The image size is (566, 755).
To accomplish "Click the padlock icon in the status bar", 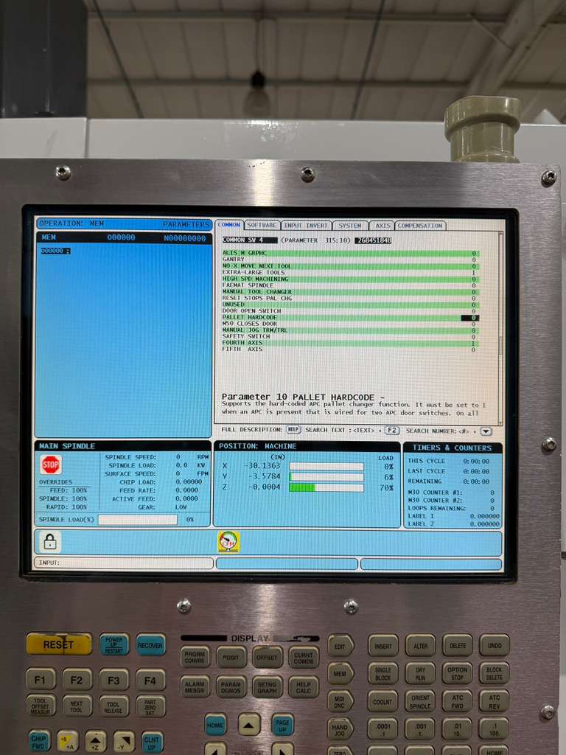I will click(x=50, y=542).
